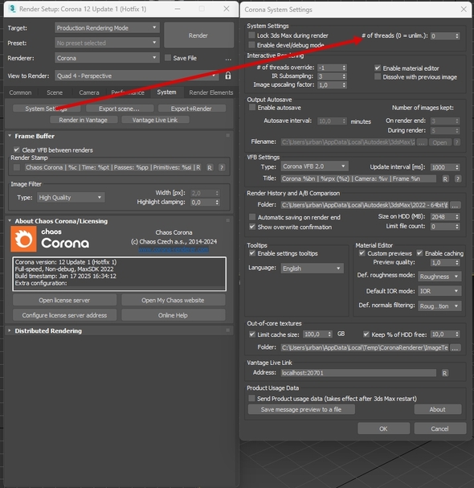The height and width of the screenshot is (488, 474).
Task: Toggle Dissolve with previous image
Action: (x=378, y=77)
